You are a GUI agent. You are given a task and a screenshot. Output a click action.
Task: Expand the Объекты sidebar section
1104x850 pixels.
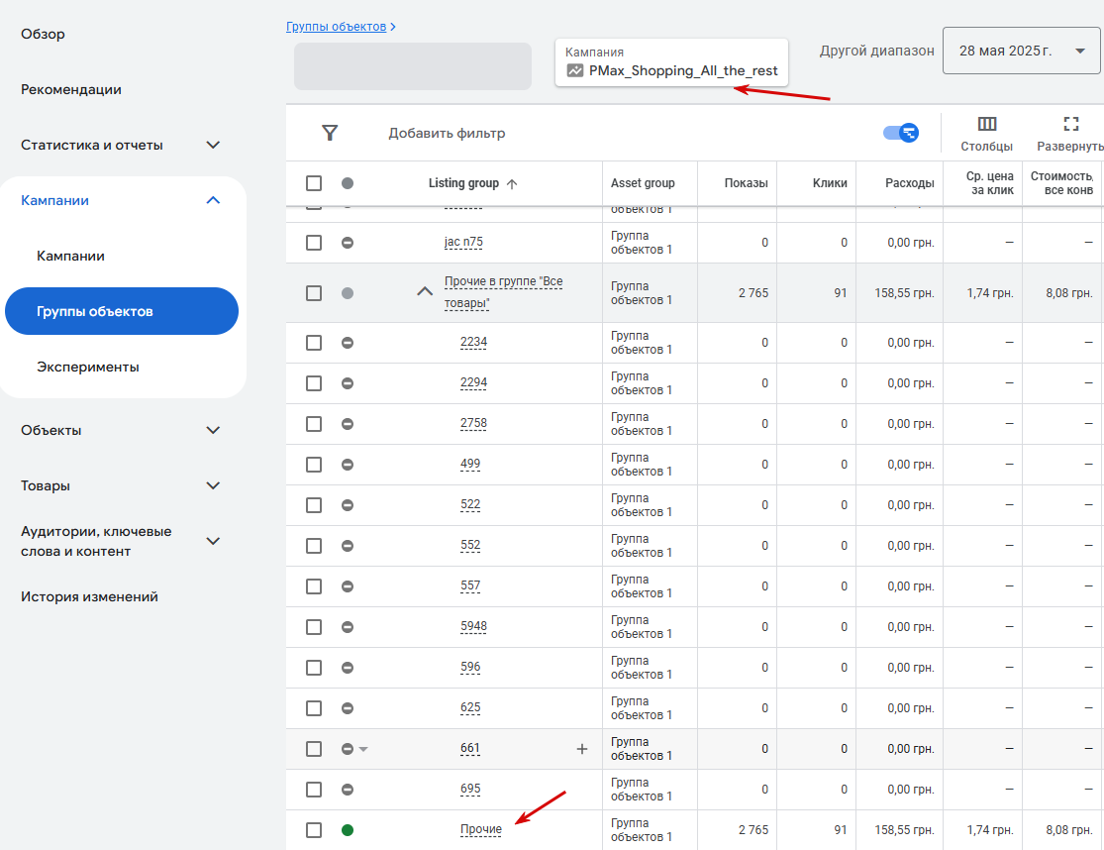pyautogui.click(x=213, y=430)
